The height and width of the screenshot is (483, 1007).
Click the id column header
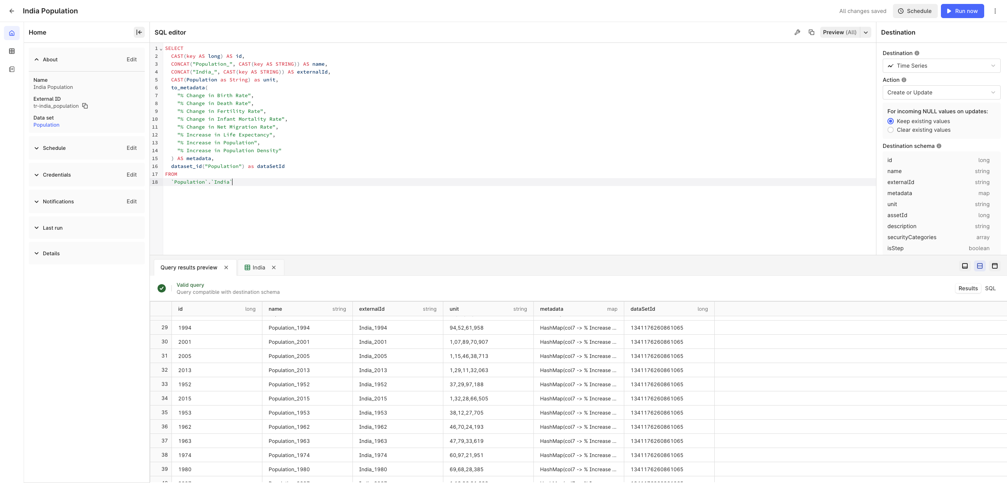click(217, 309)
